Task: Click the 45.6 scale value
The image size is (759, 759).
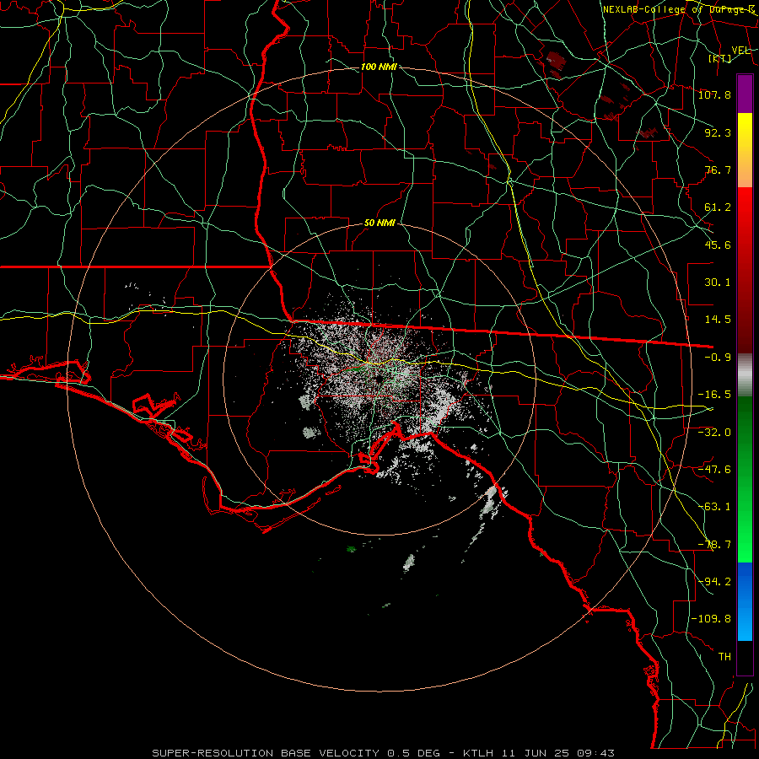Action: 718,245
